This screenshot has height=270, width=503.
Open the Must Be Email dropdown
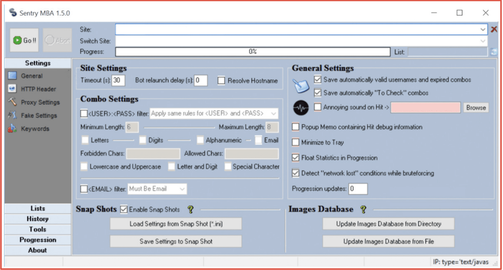[157, 189]
